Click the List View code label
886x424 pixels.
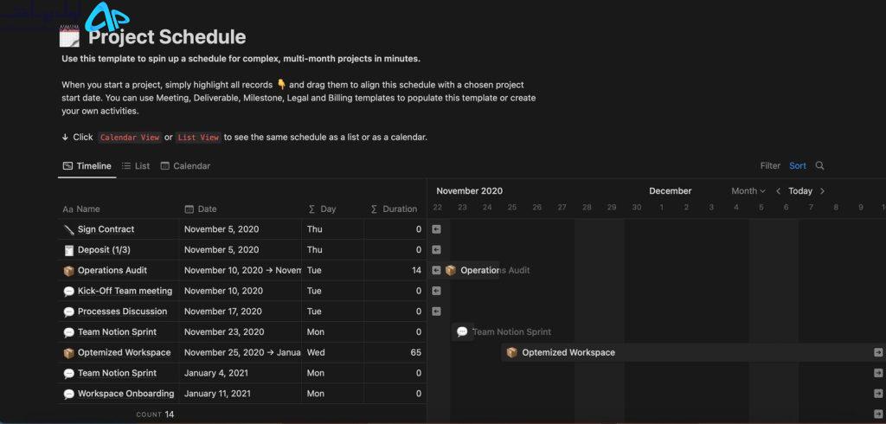pyautogui.click(x=198, y=138)
